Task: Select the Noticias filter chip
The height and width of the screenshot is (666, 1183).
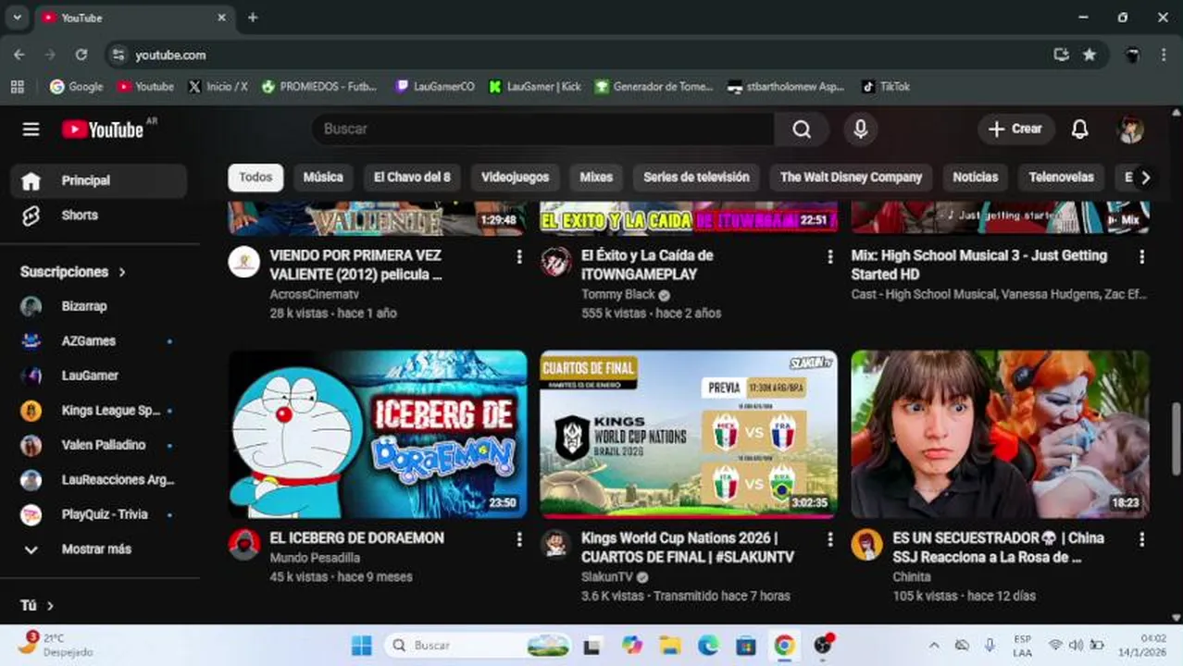Action: tap(976, 178)
